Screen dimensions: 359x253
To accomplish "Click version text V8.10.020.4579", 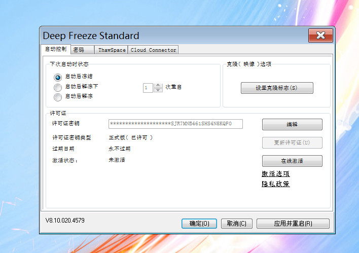I will (x=65, y=221).
